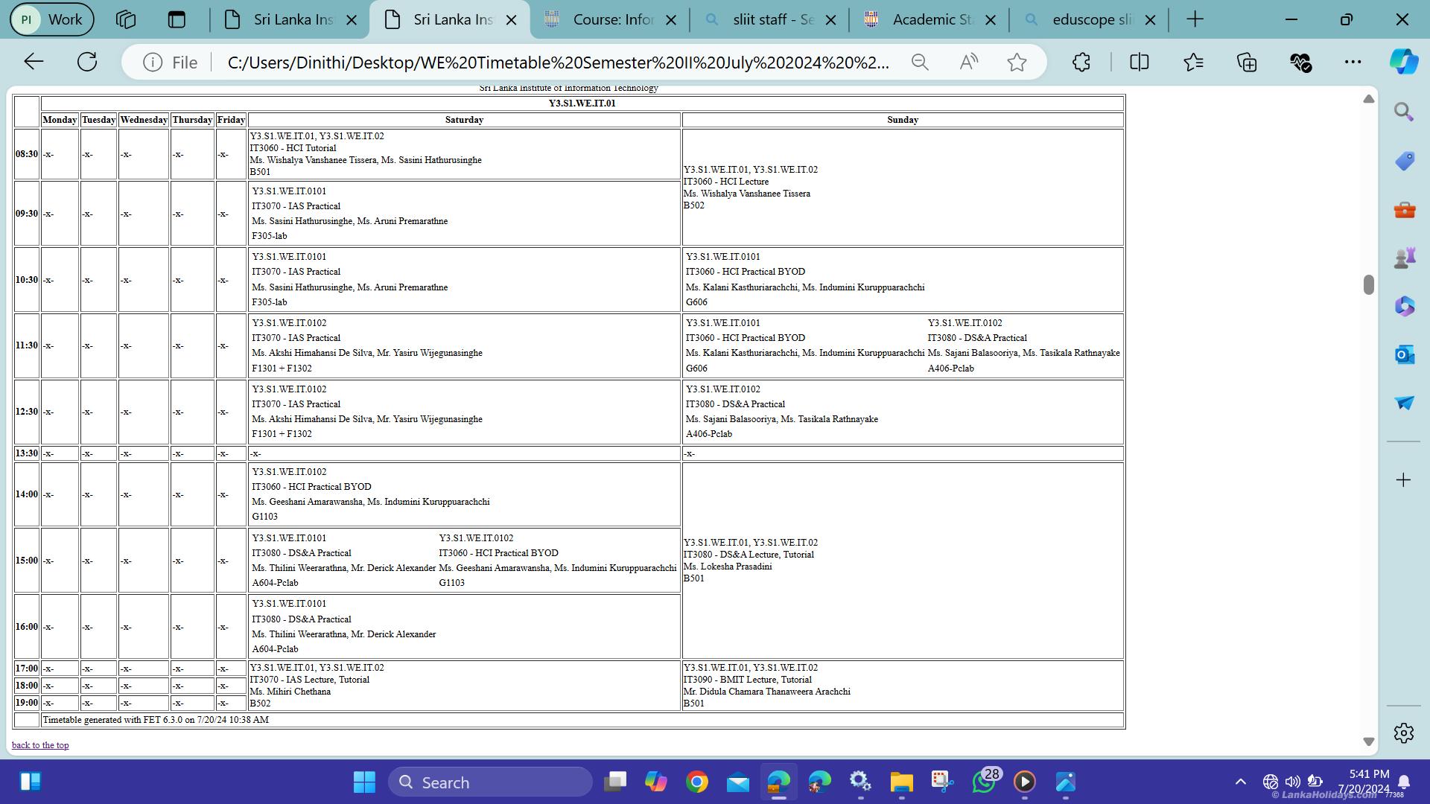Click Outlook icon in Edge sidebar
This screenshot has width=1430, height=804.
[x=1404, y=355]
